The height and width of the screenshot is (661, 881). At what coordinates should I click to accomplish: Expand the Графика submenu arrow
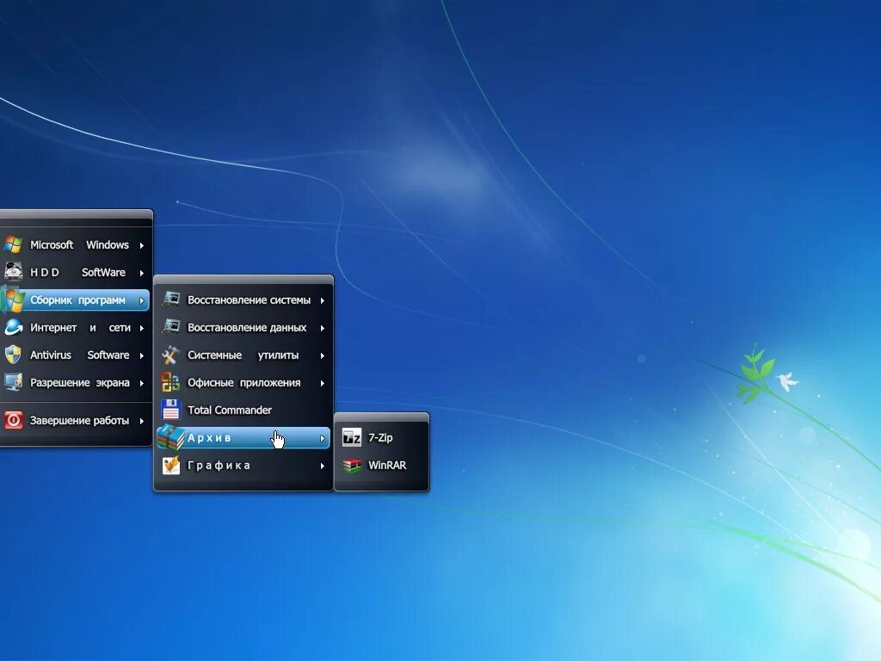(323, 466)
